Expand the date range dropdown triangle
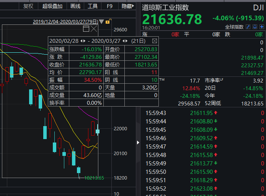This screenshot has height=196, width=266. click(101, 22)
